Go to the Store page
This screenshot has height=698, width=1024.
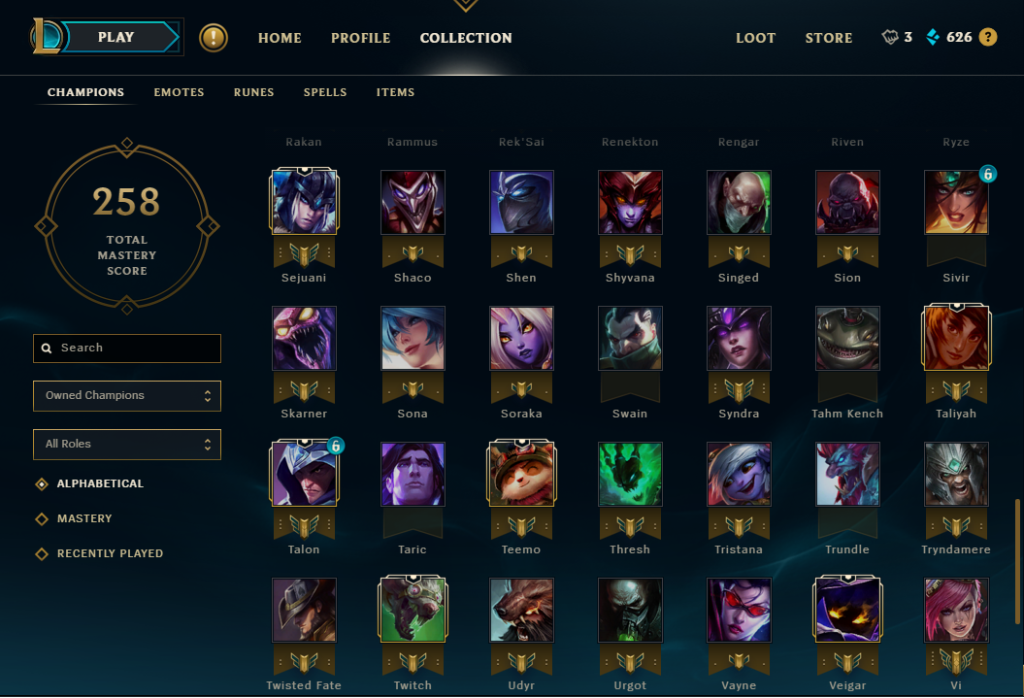point(829,38)
